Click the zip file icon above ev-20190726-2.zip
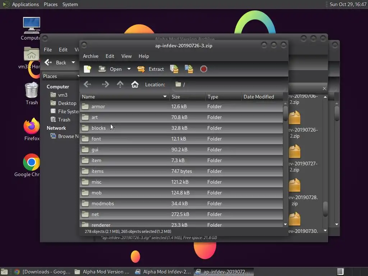 [x=295, y=118]
